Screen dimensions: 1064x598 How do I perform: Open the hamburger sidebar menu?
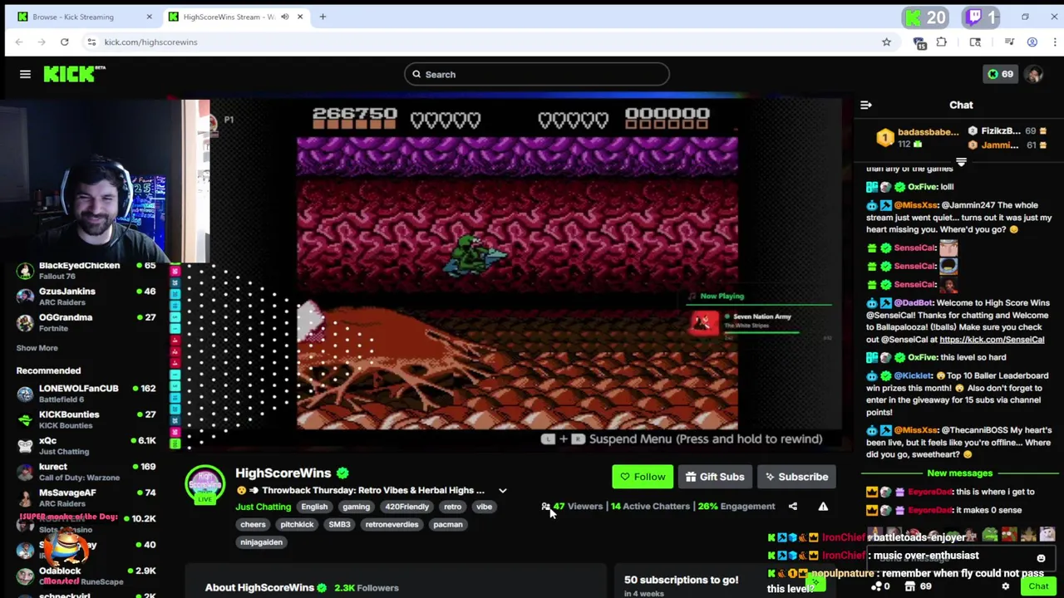(25, 74)
